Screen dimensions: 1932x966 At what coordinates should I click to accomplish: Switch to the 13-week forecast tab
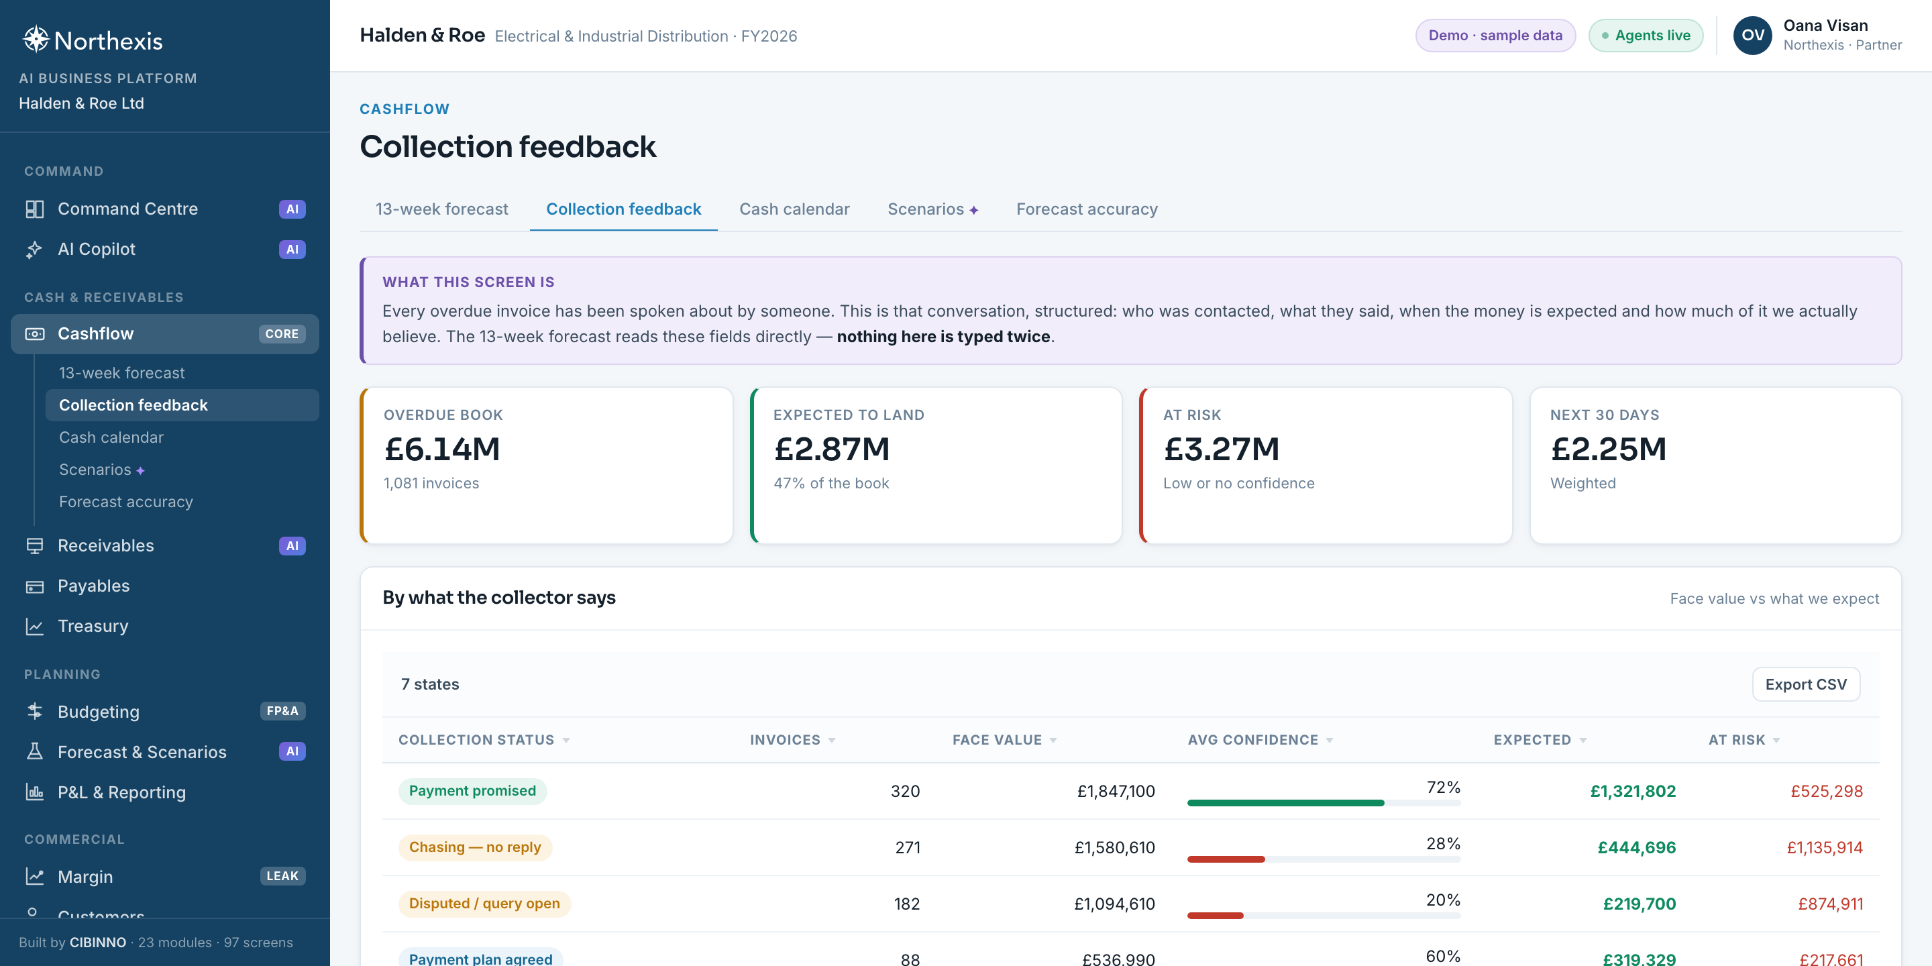point(442,209)
